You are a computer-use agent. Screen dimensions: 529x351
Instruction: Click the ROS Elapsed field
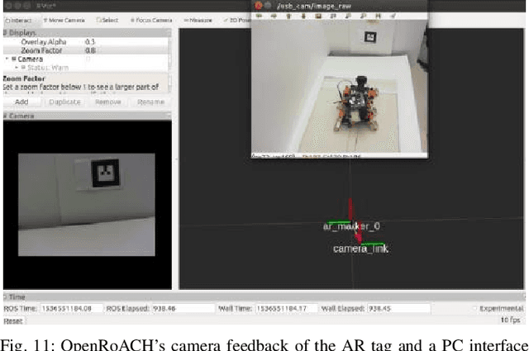click(x=183, y=309)
